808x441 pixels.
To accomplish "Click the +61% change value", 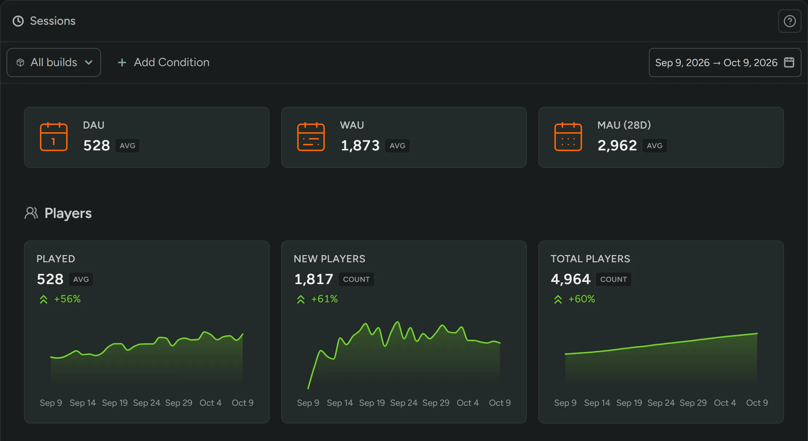I will click(x=324, y=299).
